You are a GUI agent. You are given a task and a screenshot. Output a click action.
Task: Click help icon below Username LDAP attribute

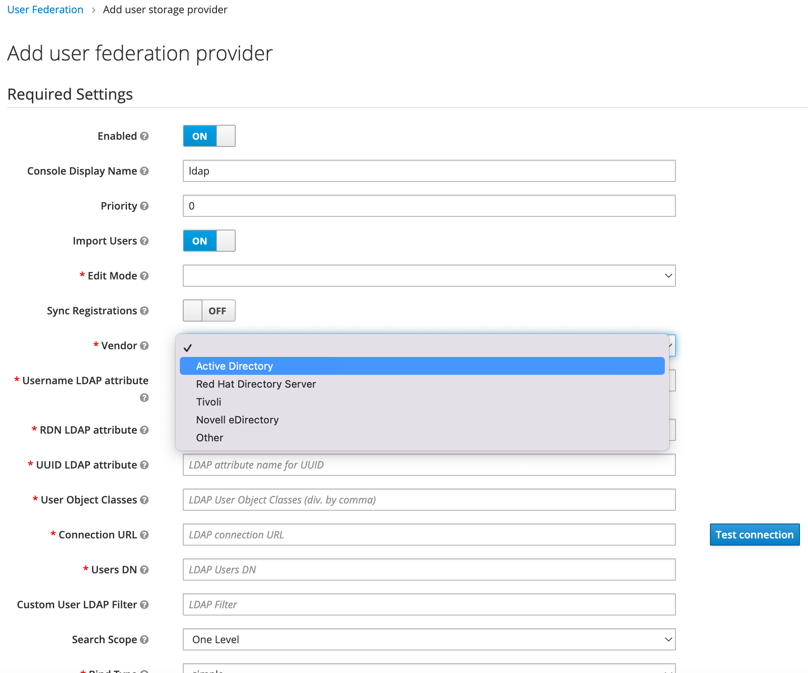144,397
